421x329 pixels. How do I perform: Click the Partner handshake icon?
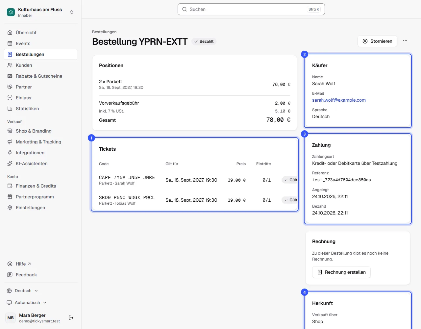[x=10, y=87]
